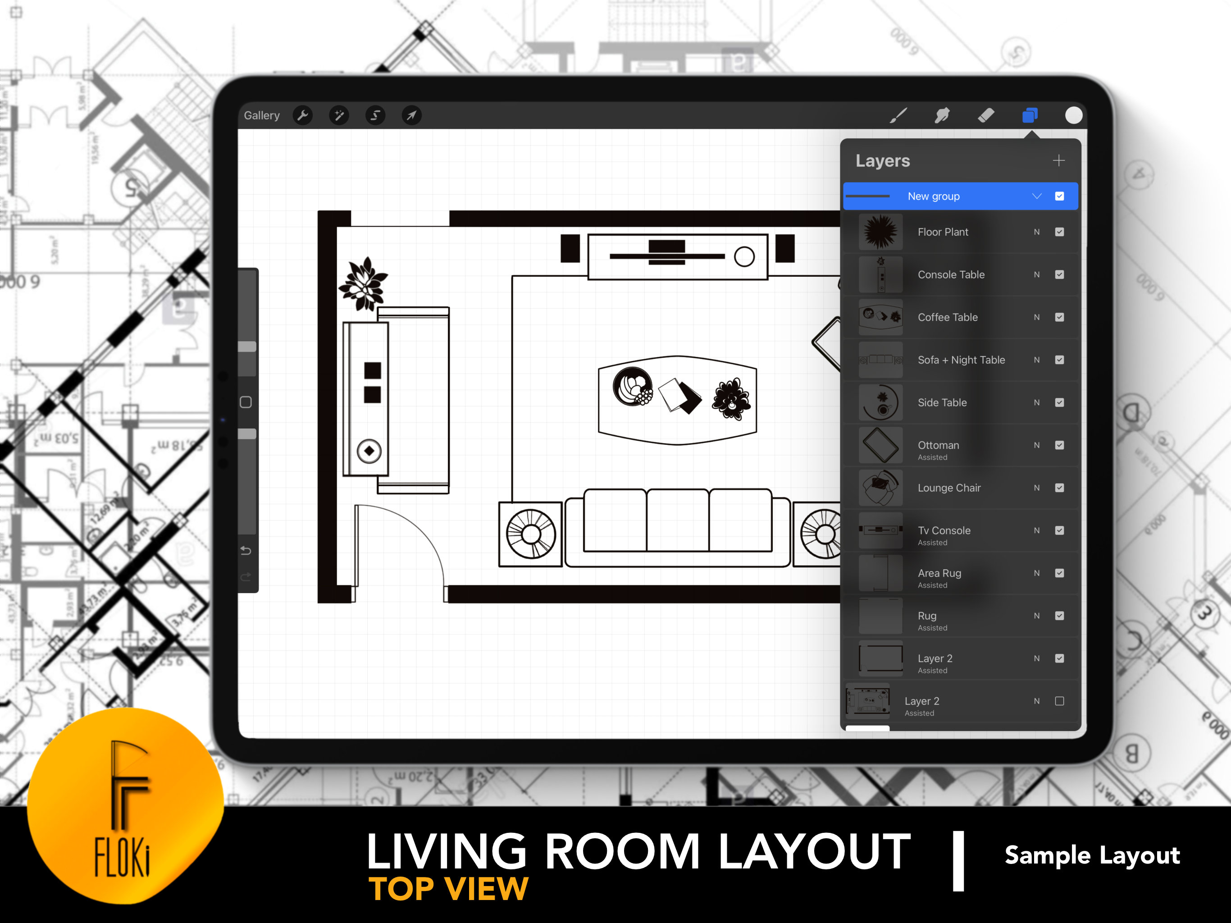
Task: Select the New group header label
Action: click(x=933, y=196)
